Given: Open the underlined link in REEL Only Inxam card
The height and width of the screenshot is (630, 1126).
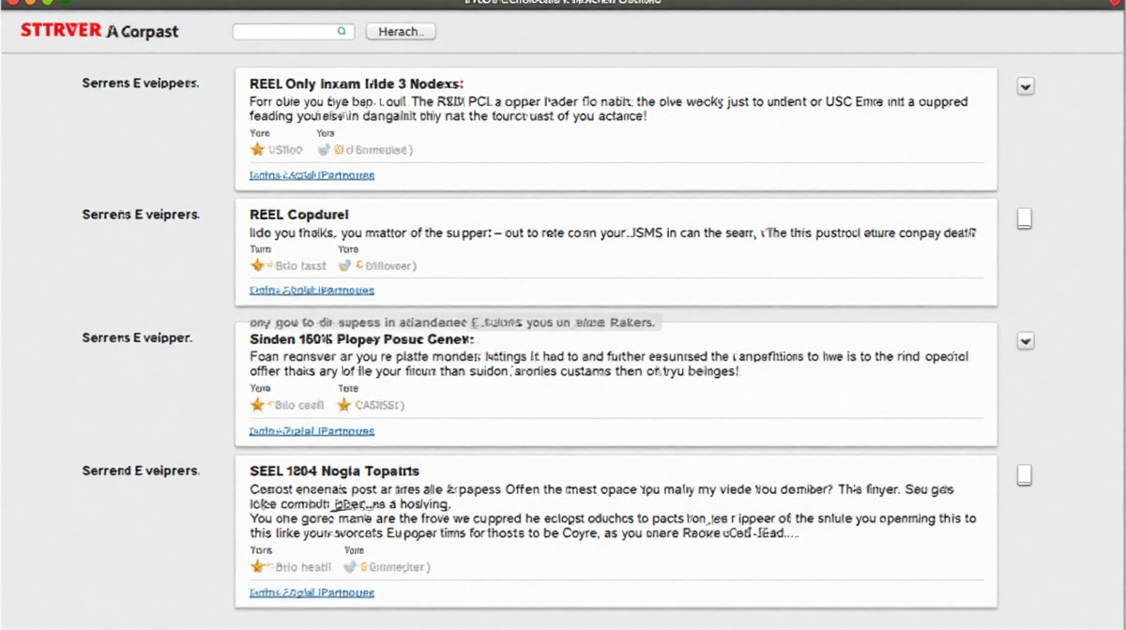Looking at the screenshot, I should [x=312, y=175].
